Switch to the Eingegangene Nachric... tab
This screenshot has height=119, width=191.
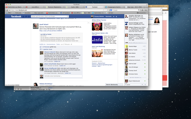click(x=115, y=7)
